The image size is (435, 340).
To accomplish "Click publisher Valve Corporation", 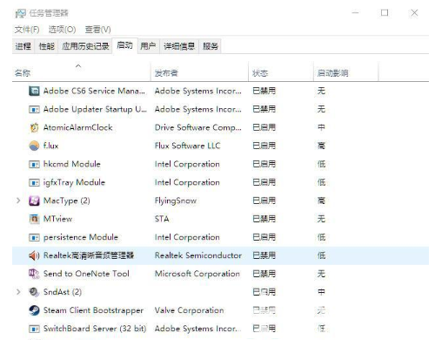I will coord(189,310).
